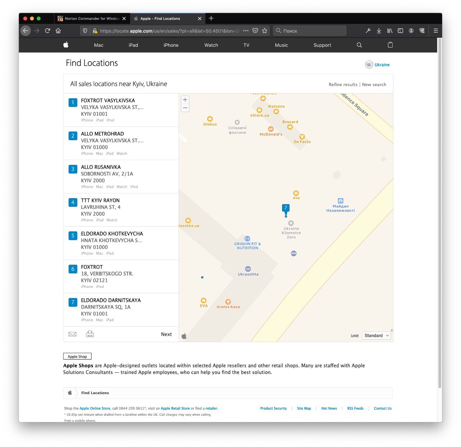Open the Apple Retail Store link
This screenshot has width=461, height=447.
point(175,408)
